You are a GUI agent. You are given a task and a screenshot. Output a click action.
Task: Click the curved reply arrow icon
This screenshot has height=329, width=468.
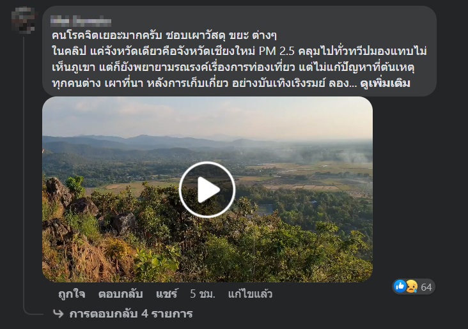click(58, 314)
